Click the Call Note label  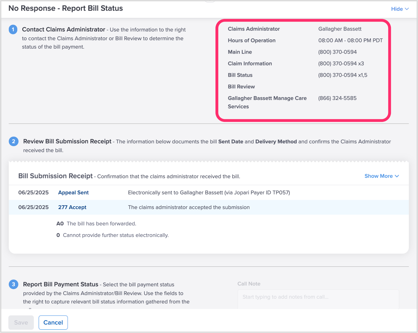[249, 284]
